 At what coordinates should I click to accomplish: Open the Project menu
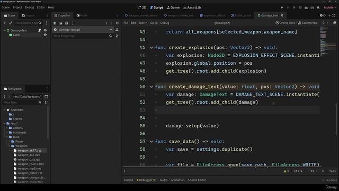click(17, 7)
